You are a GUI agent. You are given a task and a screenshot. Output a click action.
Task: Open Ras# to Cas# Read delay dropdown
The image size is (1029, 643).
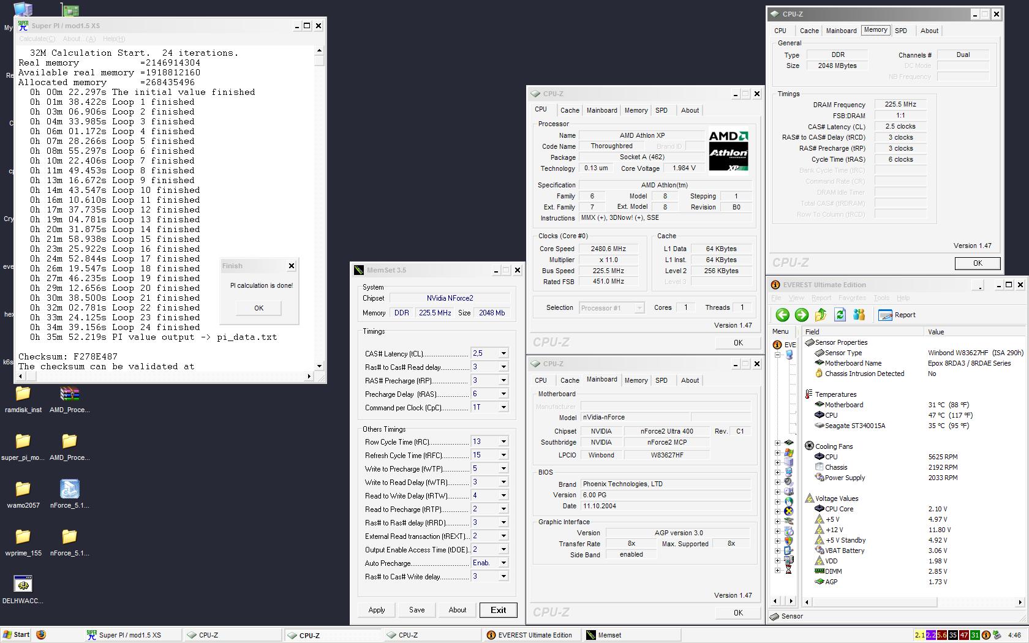click(x=503, y=367)
